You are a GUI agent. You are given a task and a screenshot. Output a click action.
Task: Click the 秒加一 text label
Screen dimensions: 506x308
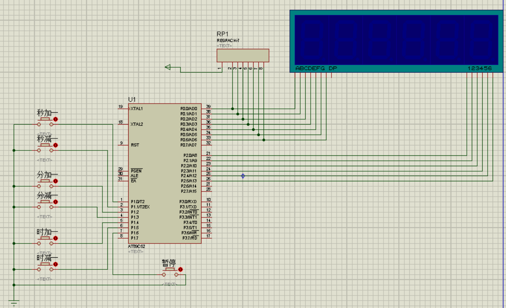tap(47, 113)
